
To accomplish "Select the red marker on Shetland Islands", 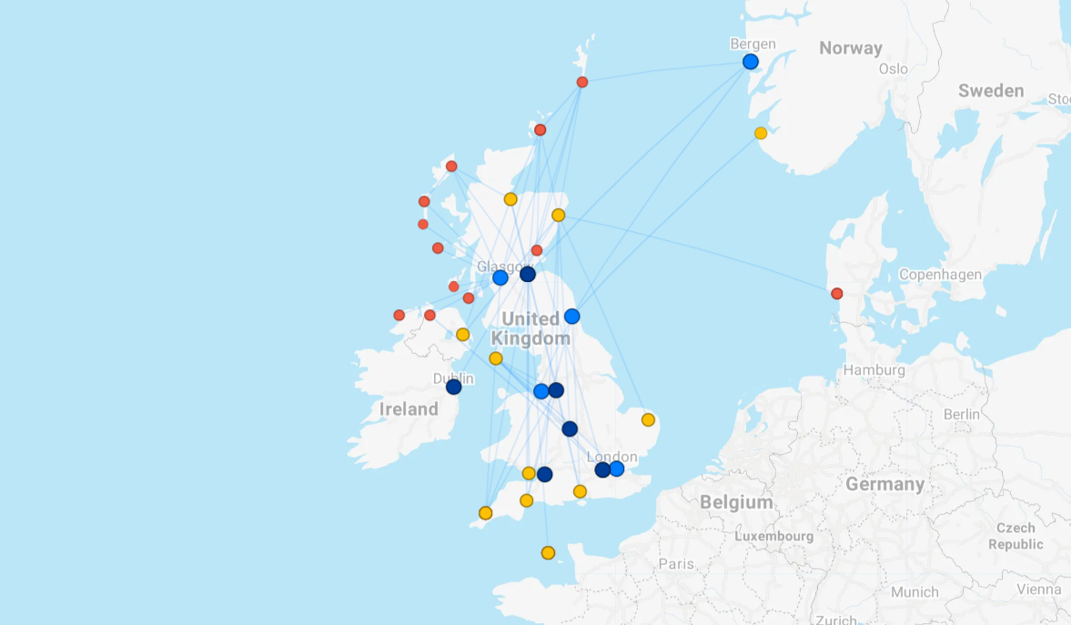I will pos(582,83).
